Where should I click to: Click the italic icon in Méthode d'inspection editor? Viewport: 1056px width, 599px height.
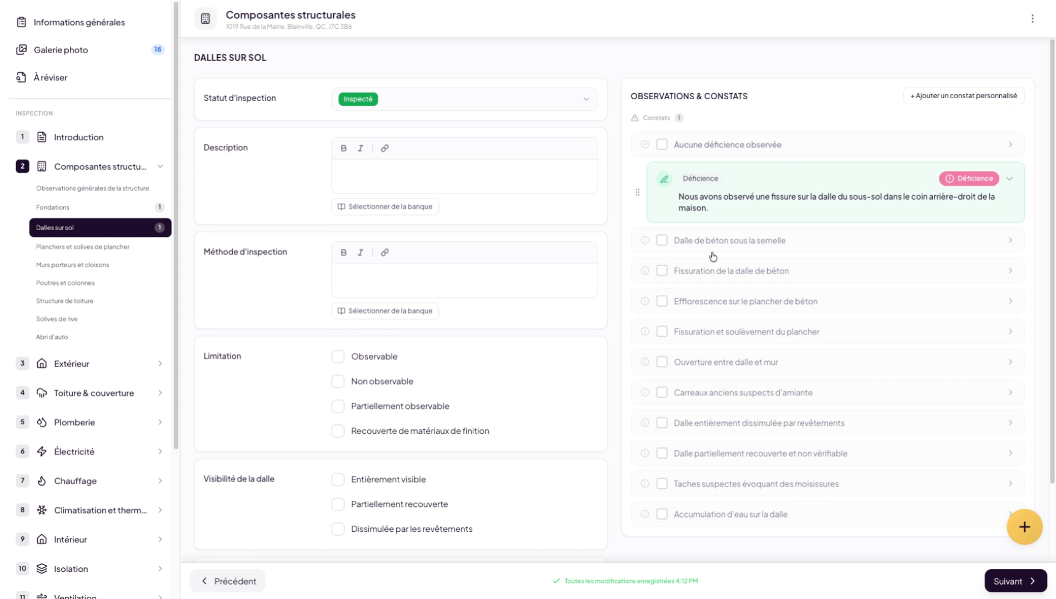coord(361,252)
